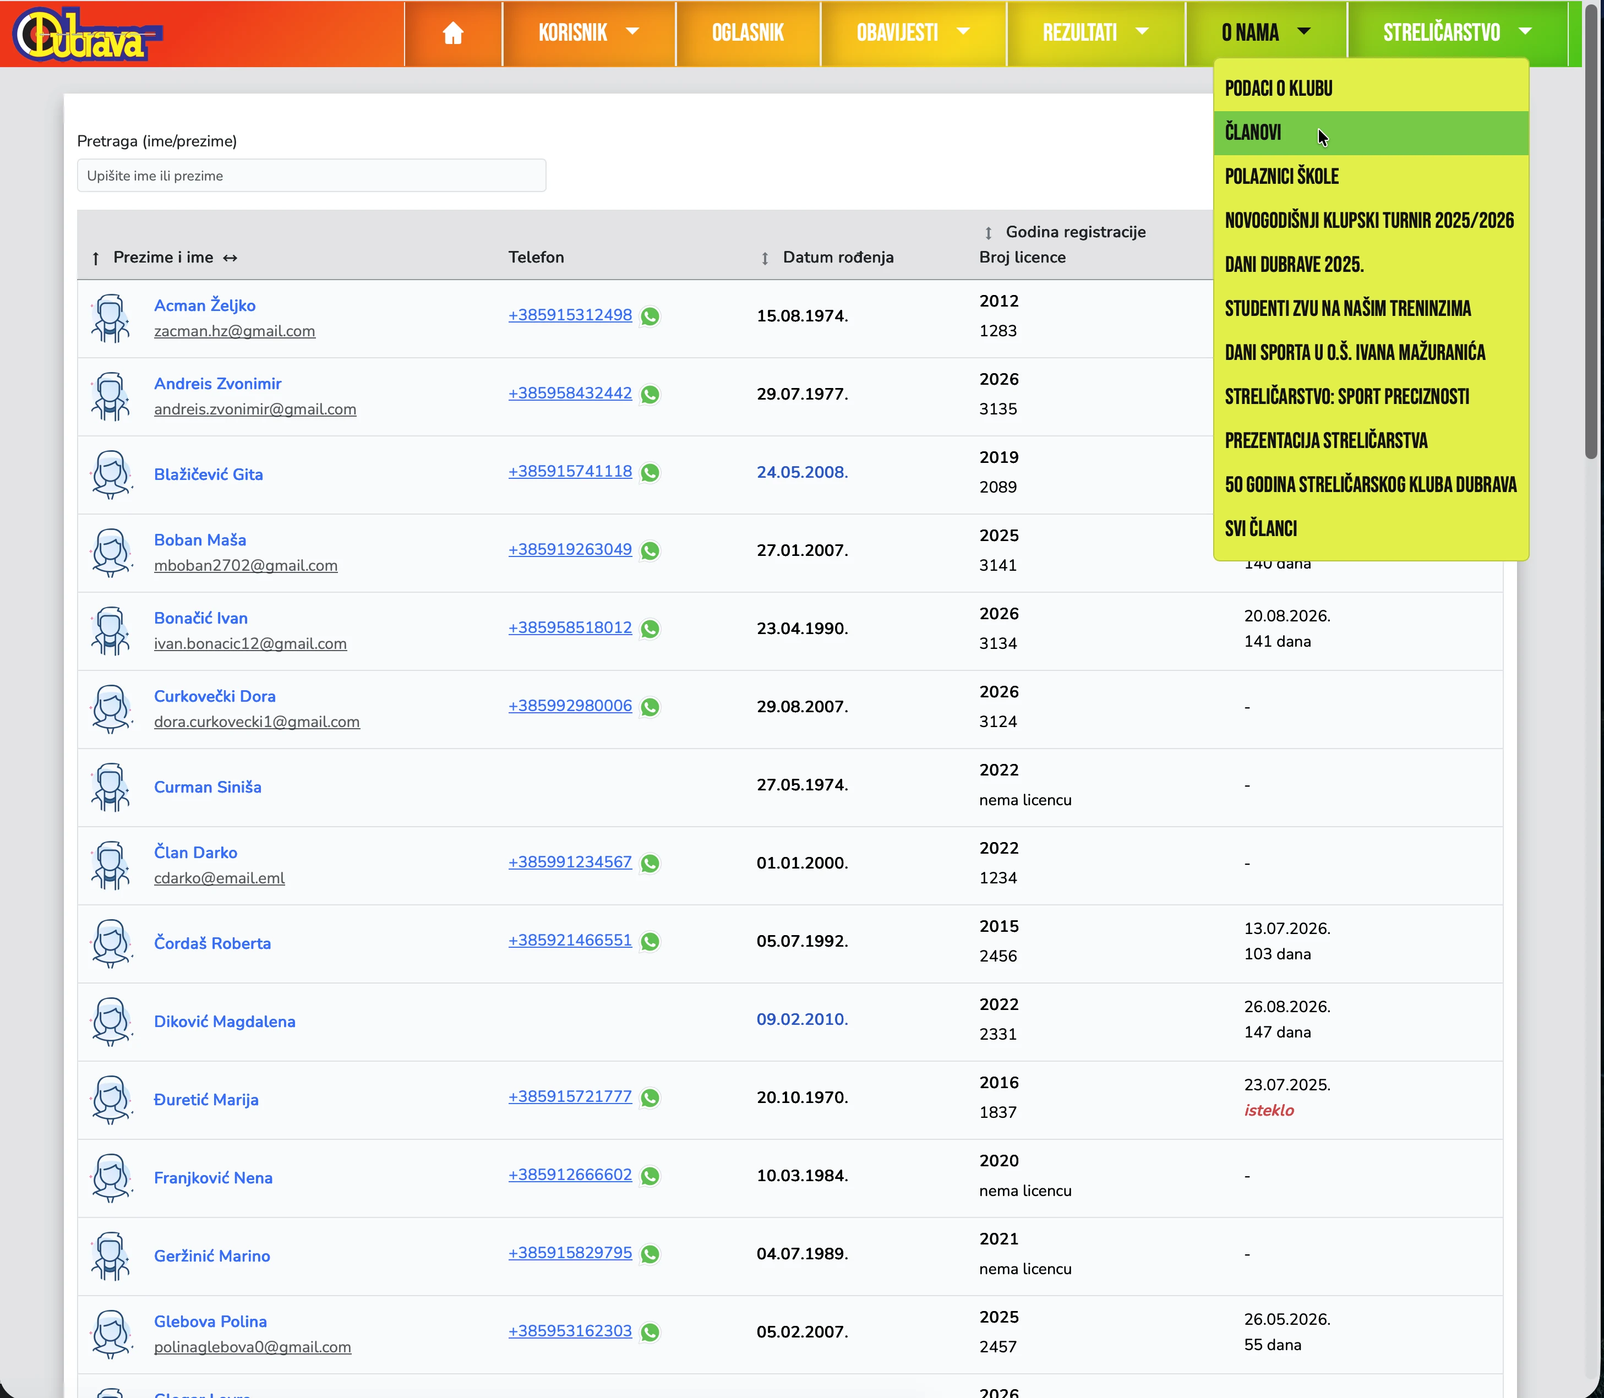Toggle sort by Godina registracije
This screenshot has height=1398, width=1604.
[x=988, y=232]
